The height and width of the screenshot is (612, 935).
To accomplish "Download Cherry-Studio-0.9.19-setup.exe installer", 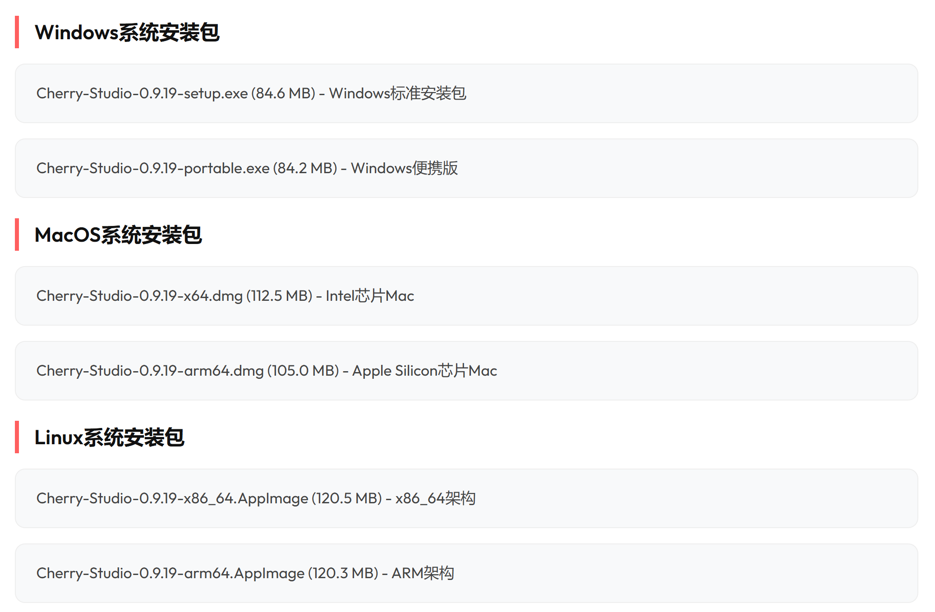I will click(142, 93).
